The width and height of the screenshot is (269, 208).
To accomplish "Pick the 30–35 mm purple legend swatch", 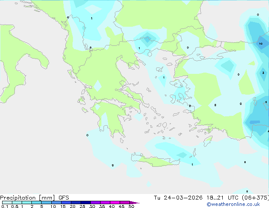I will point(95,202).
